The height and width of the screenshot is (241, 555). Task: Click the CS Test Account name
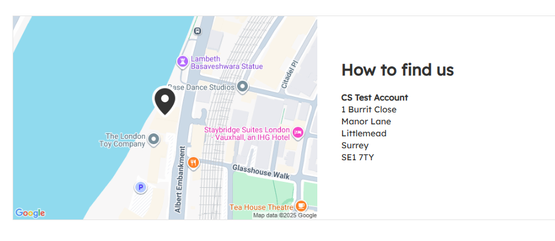tap(374, 97)
